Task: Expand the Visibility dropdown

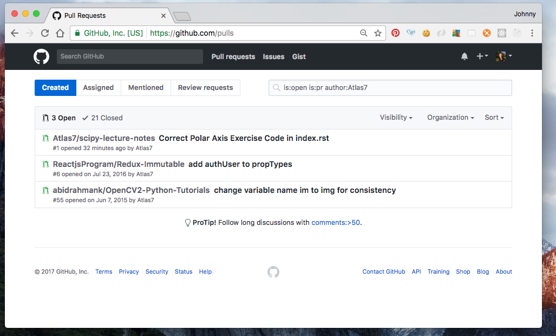Action: coord(396,118)
